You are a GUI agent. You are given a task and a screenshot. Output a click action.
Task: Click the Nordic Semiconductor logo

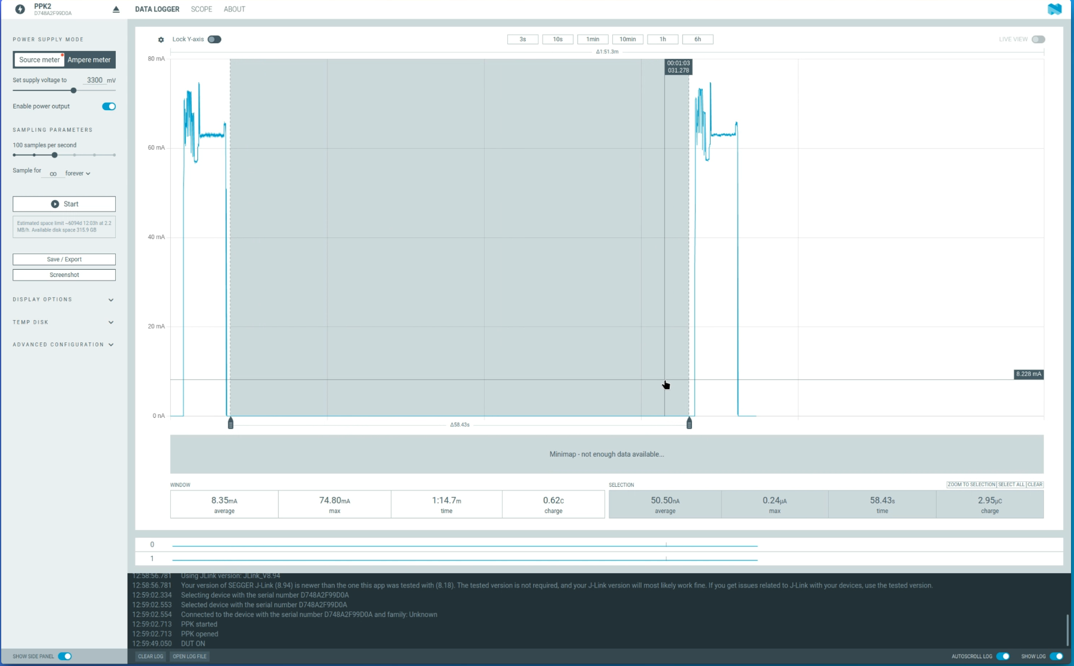point(1054,9)
